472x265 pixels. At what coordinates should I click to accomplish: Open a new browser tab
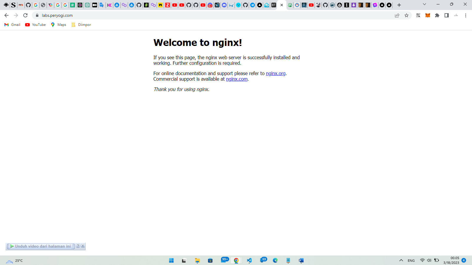[399, 5]
